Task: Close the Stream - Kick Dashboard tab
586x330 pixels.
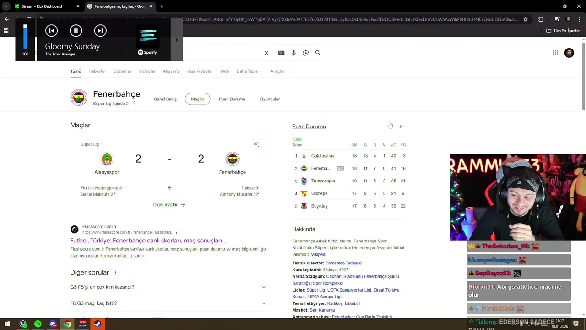Action: click(x=78, y=6)
